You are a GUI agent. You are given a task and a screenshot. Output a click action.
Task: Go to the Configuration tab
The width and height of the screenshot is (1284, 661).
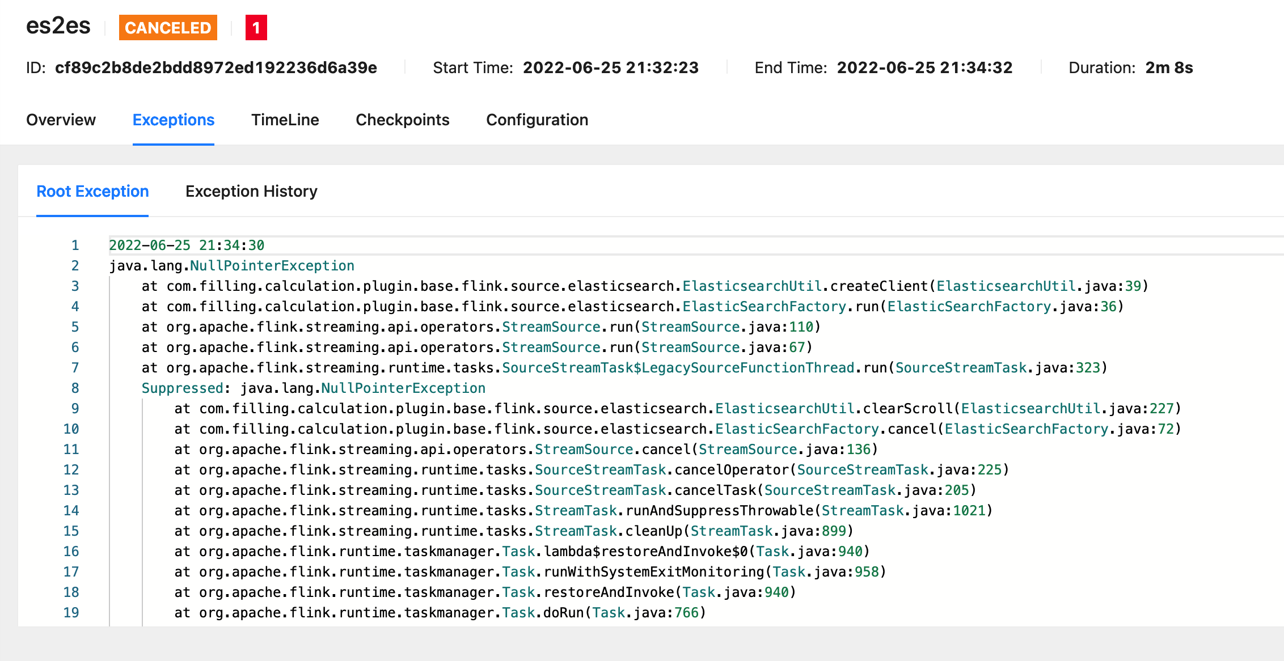537,120
